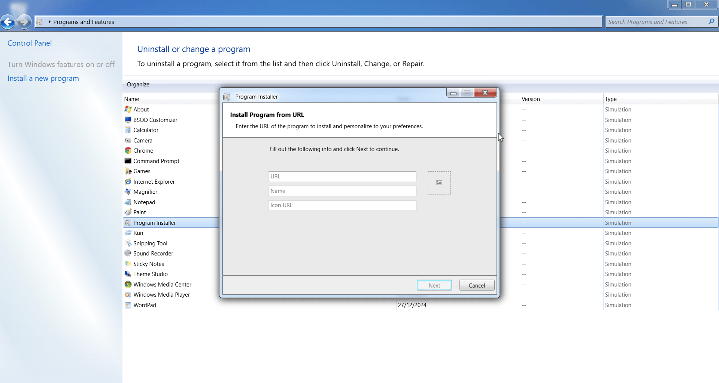Click the Version column header
Image resolution: width=719 pixels, height=383 pixels.
tap(531, 99)
